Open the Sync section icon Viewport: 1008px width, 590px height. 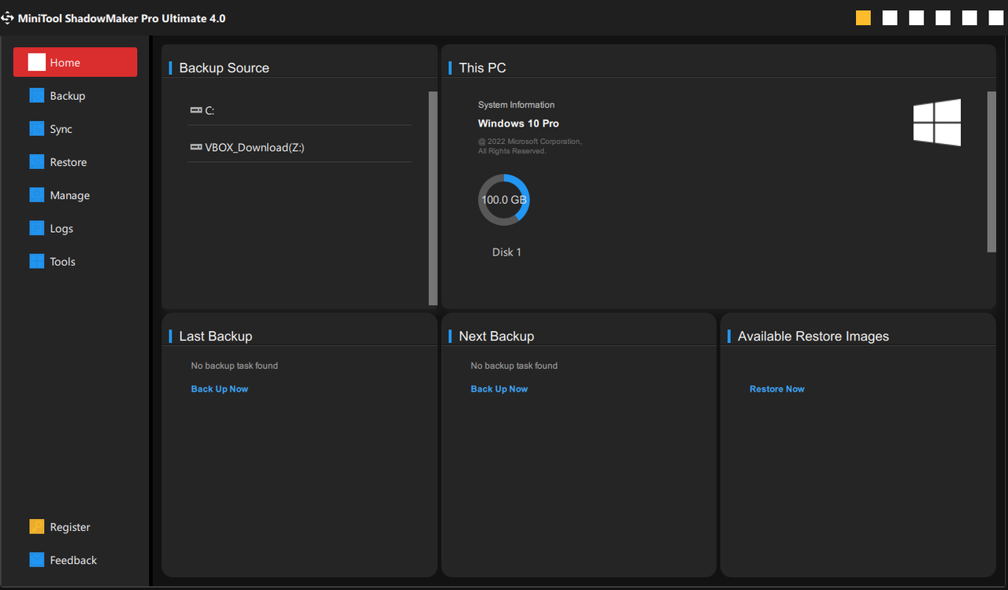point(37,128)
